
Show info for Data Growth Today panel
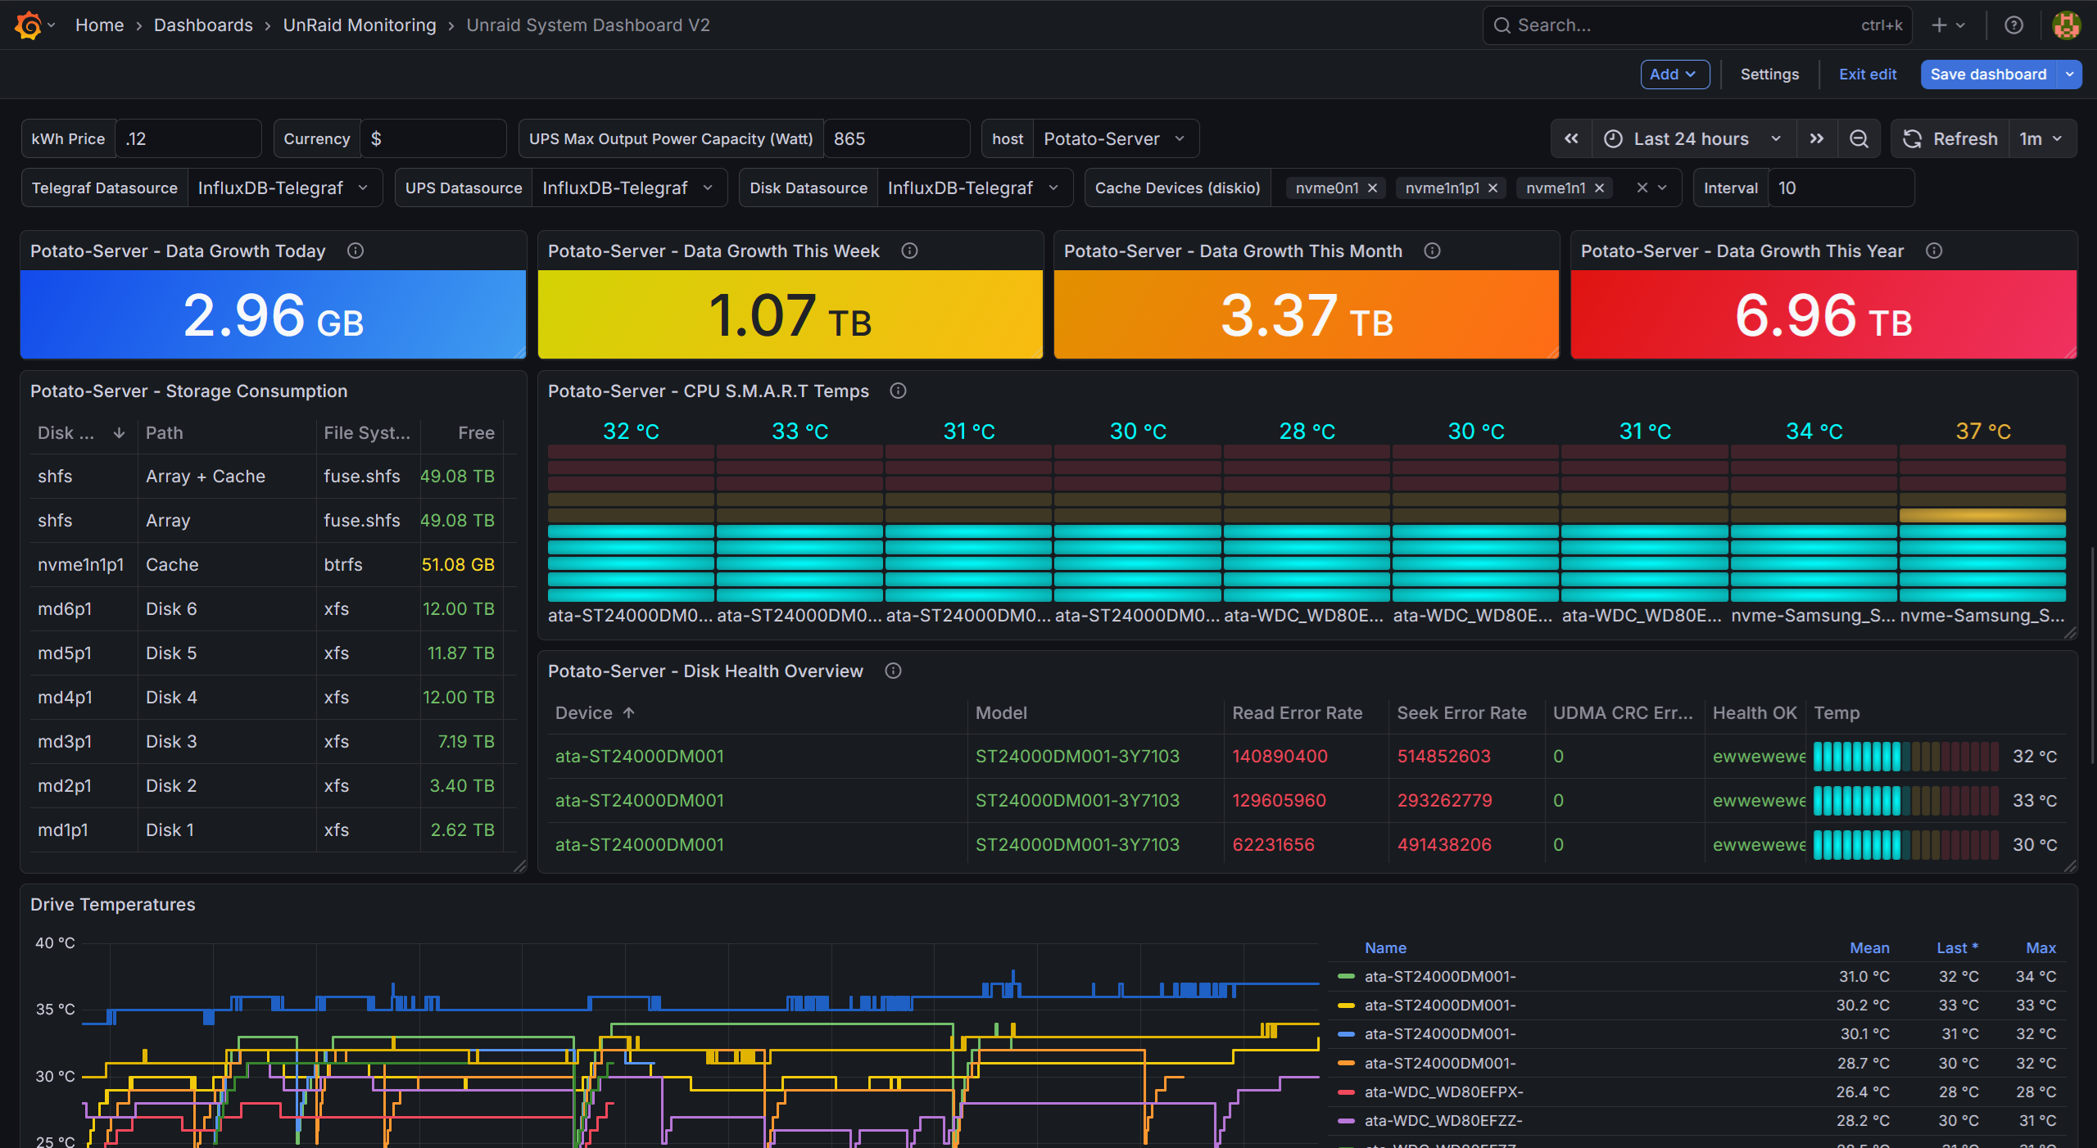tap(355, 251)
